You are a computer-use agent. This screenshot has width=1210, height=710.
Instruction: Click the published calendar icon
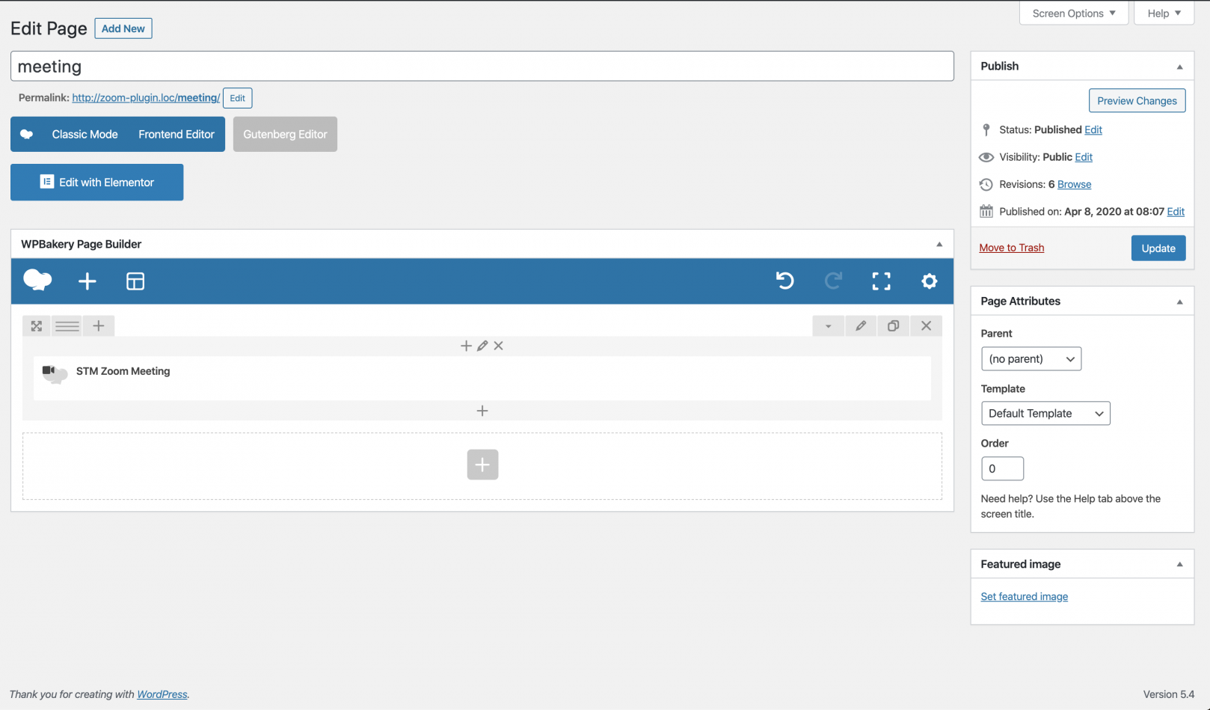986,212
